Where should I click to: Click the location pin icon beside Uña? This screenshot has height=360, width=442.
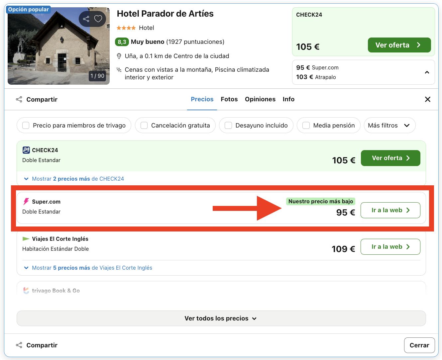[x=119, y=56]
